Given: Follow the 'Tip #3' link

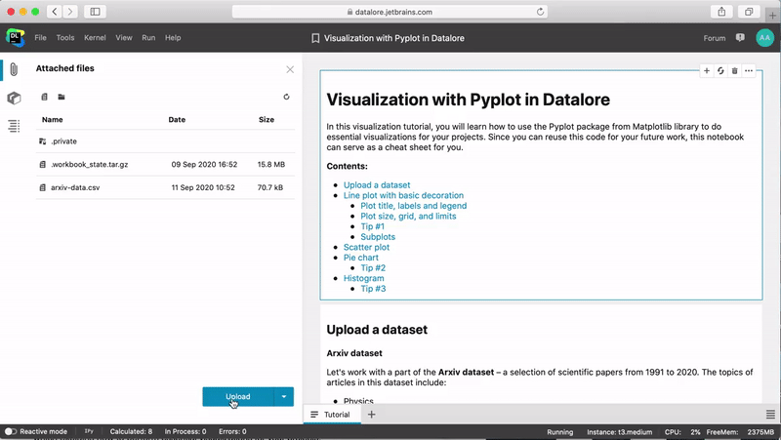Looking at the screenshot, I should (x=373, y=289).
